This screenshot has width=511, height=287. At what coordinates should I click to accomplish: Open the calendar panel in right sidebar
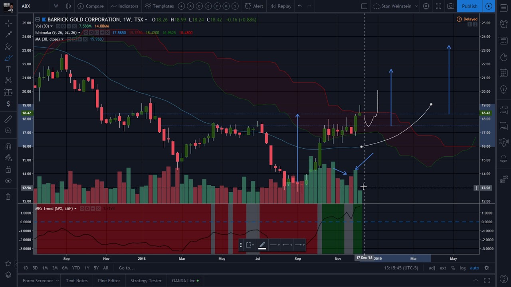[x=503, y=73]
